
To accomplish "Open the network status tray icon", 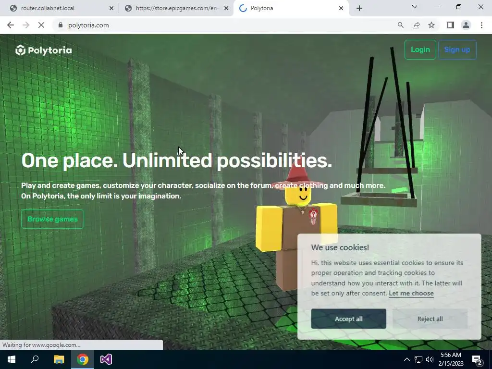I will (x=418, y=359).
